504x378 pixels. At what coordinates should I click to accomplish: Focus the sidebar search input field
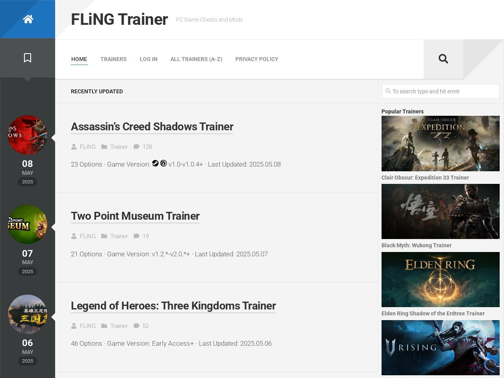(x=441, y=91)
